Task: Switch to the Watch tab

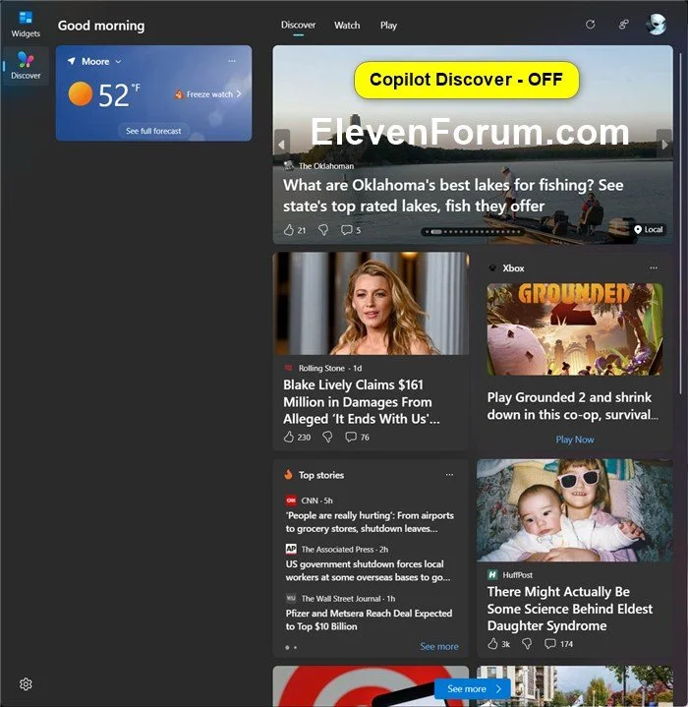Action: [x=347, y=26]
